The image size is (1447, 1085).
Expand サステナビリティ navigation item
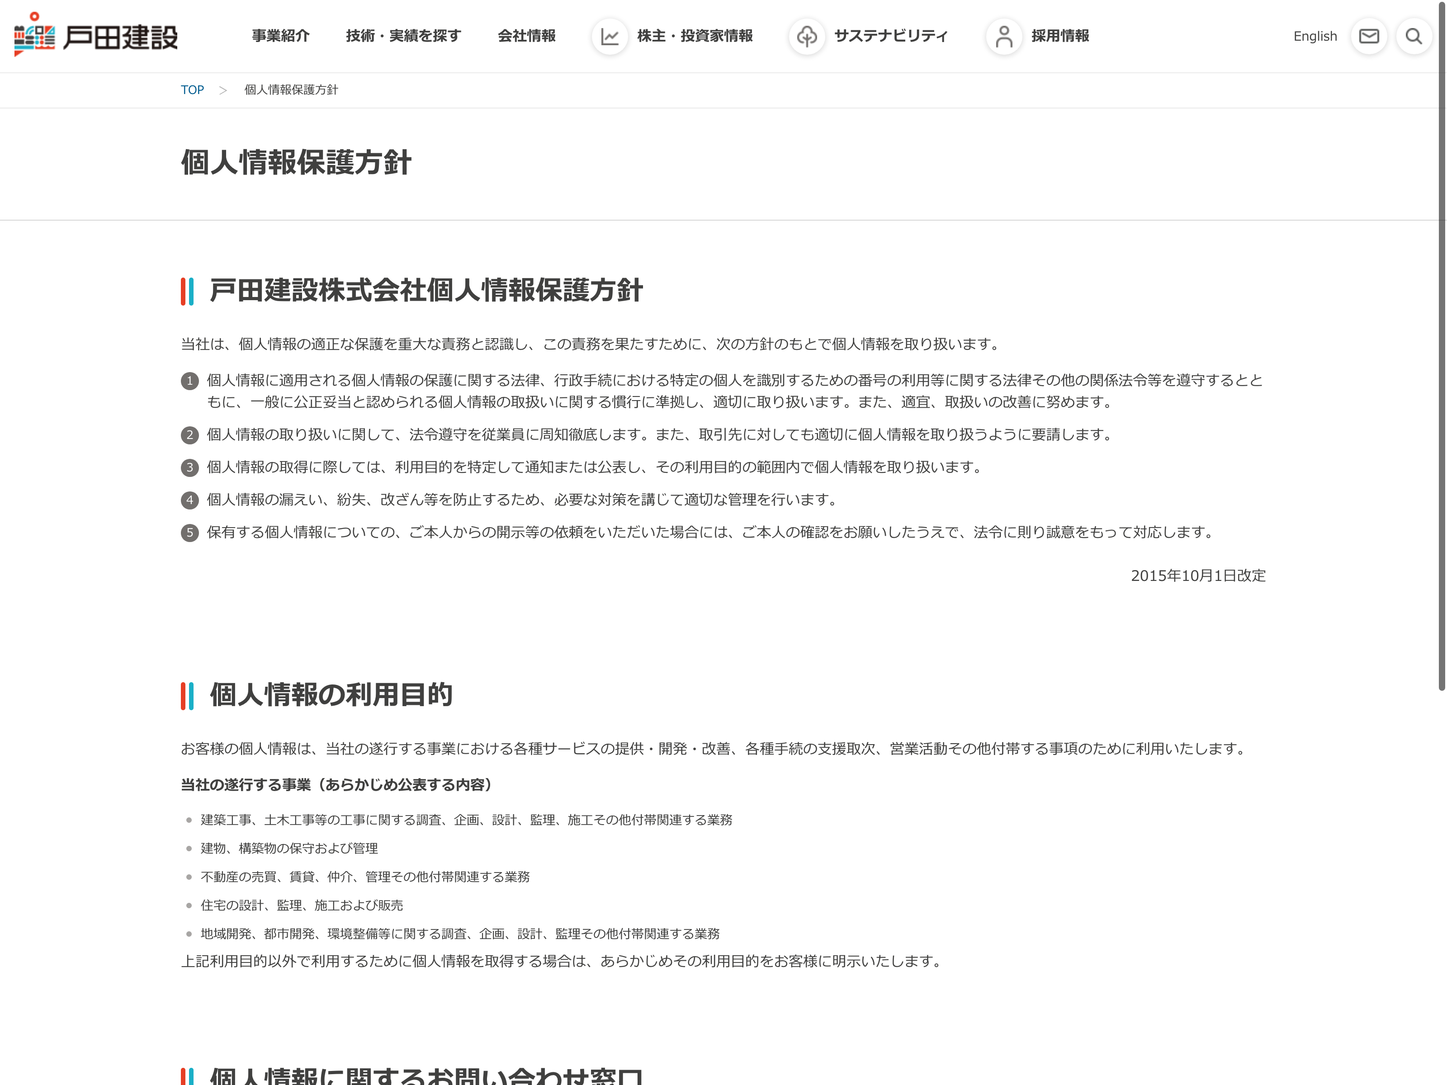[890, 36]
